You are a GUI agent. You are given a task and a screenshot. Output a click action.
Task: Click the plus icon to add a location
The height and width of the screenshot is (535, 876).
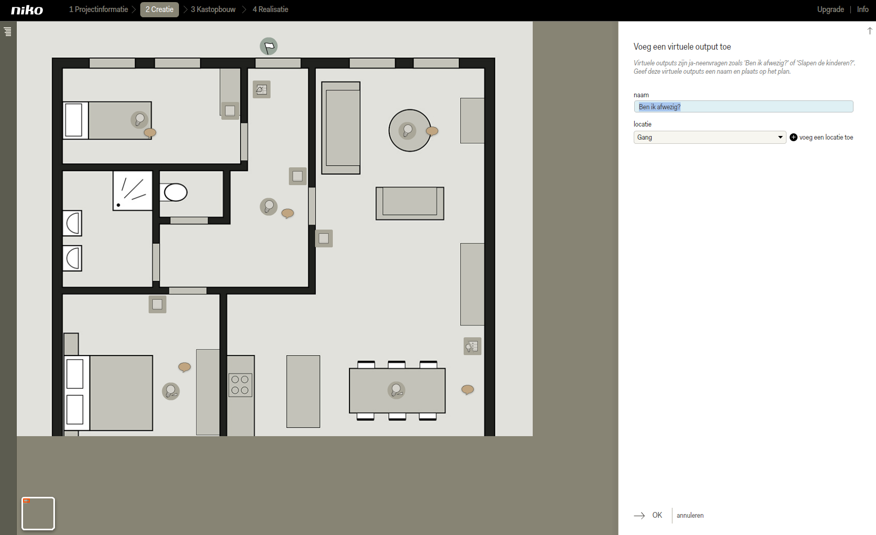coord(793,138)
